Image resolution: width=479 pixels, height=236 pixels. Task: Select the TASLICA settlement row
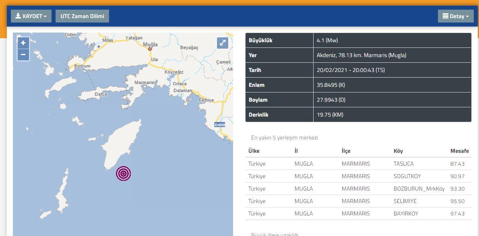403,164
